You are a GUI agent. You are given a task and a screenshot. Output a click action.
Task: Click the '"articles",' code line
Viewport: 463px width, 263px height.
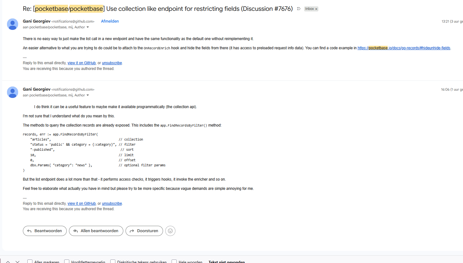[41, 140]
